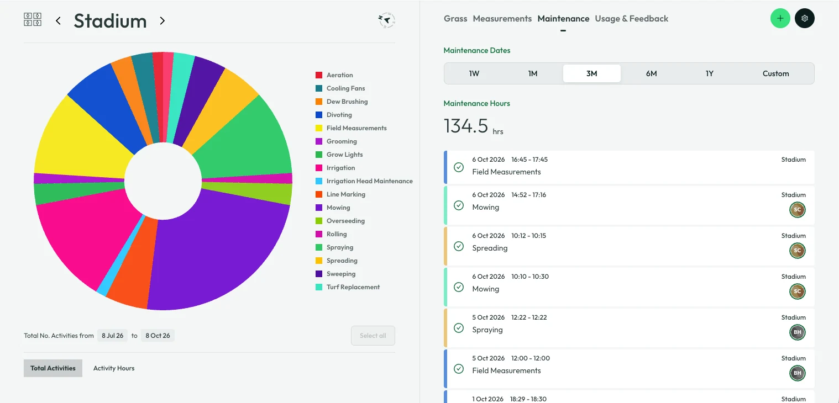The height and width of the screenshot is (403, 839).
Task: Click check icon on 12:00 Field Measurements entry
Action: click(458, 369)
